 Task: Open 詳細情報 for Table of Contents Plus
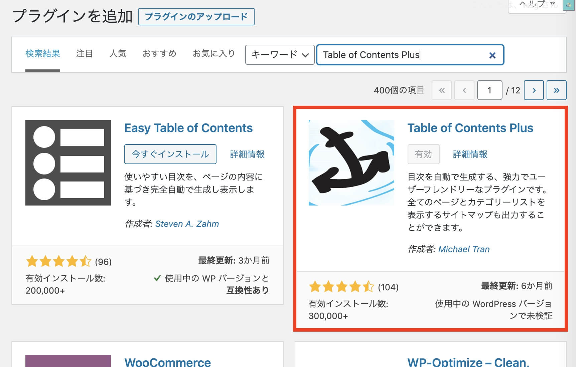[x=470, y=154]
